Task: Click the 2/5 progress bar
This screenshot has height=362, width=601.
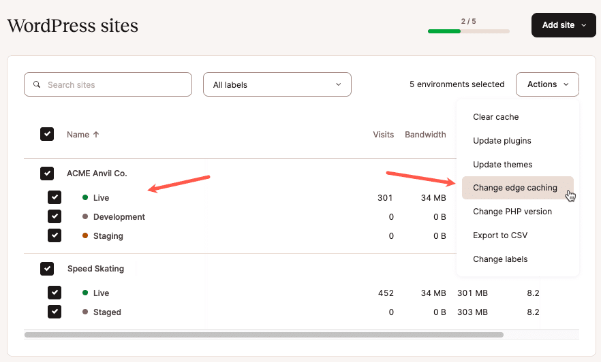Action: click(x=468, y=31)
